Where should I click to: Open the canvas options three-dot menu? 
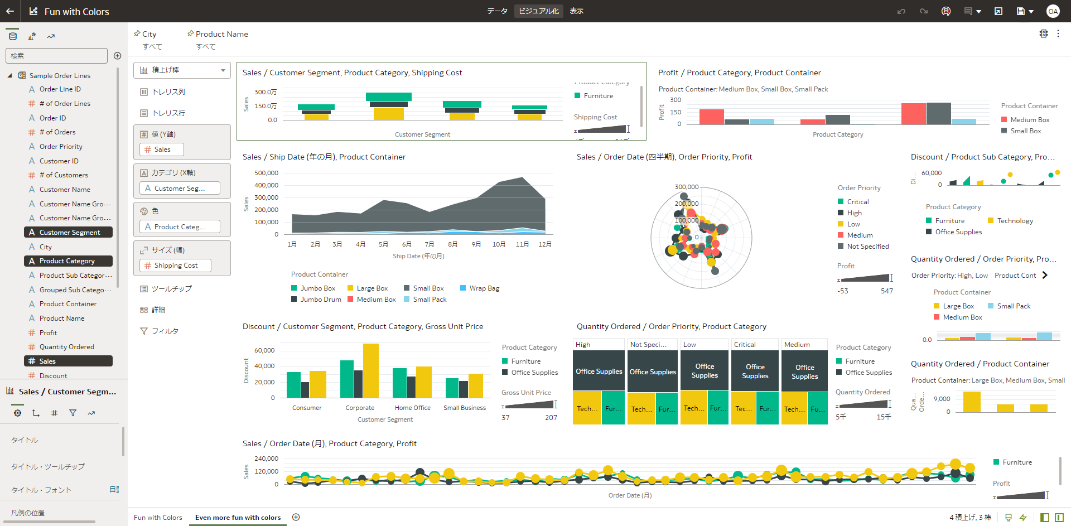[1058, 34]
